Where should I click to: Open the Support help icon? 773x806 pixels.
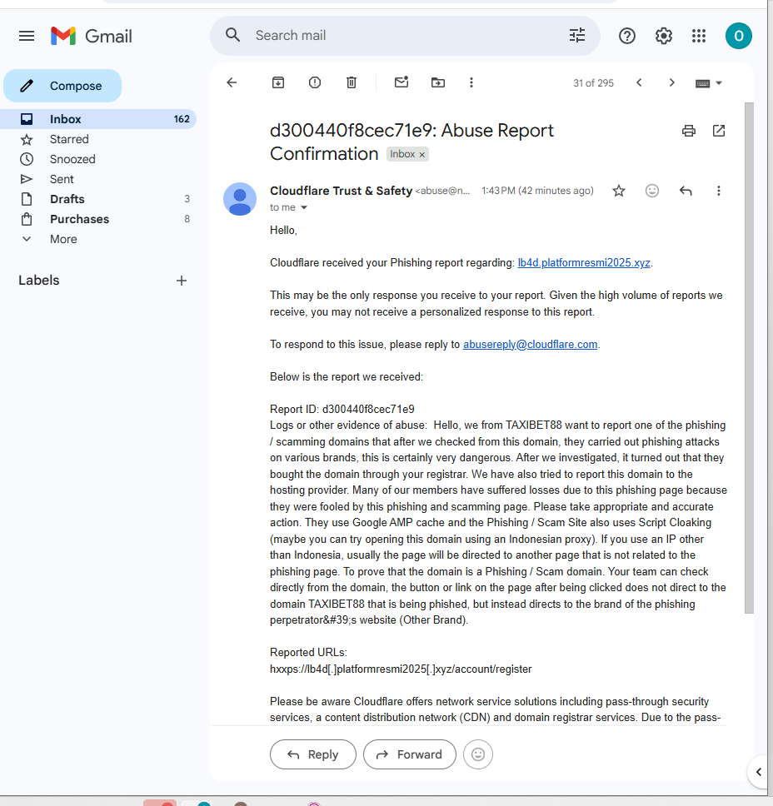point(627,36)
